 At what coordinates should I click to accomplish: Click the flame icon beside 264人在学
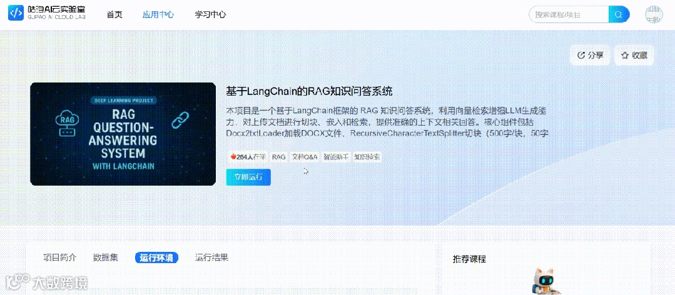233,157
